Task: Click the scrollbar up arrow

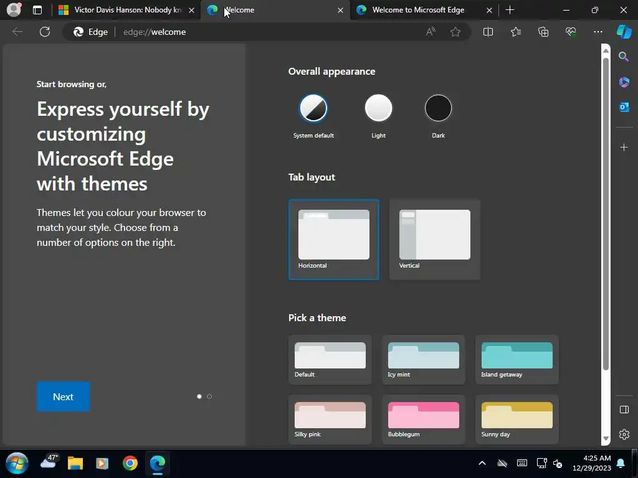Action: point(606,50)
